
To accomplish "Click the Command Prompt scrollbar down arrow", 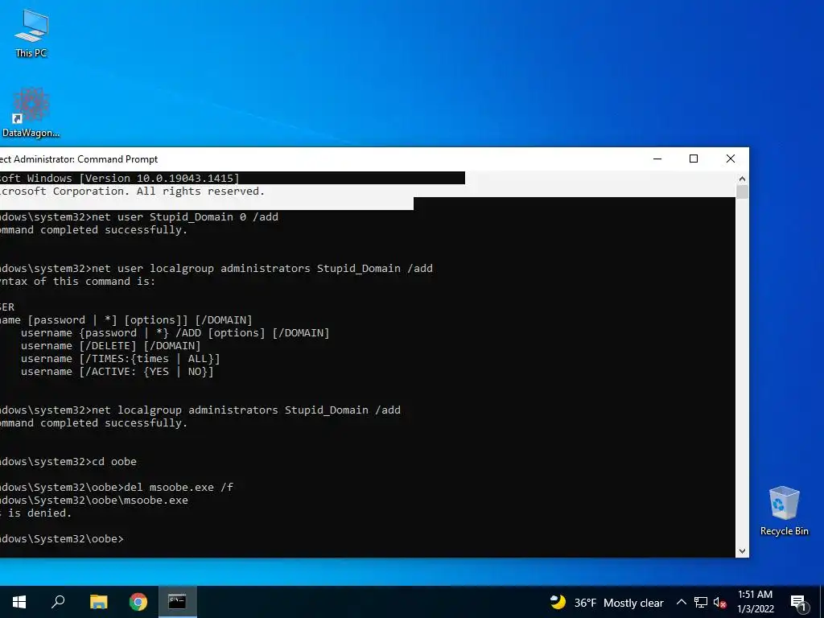I will tap(742, 550).
